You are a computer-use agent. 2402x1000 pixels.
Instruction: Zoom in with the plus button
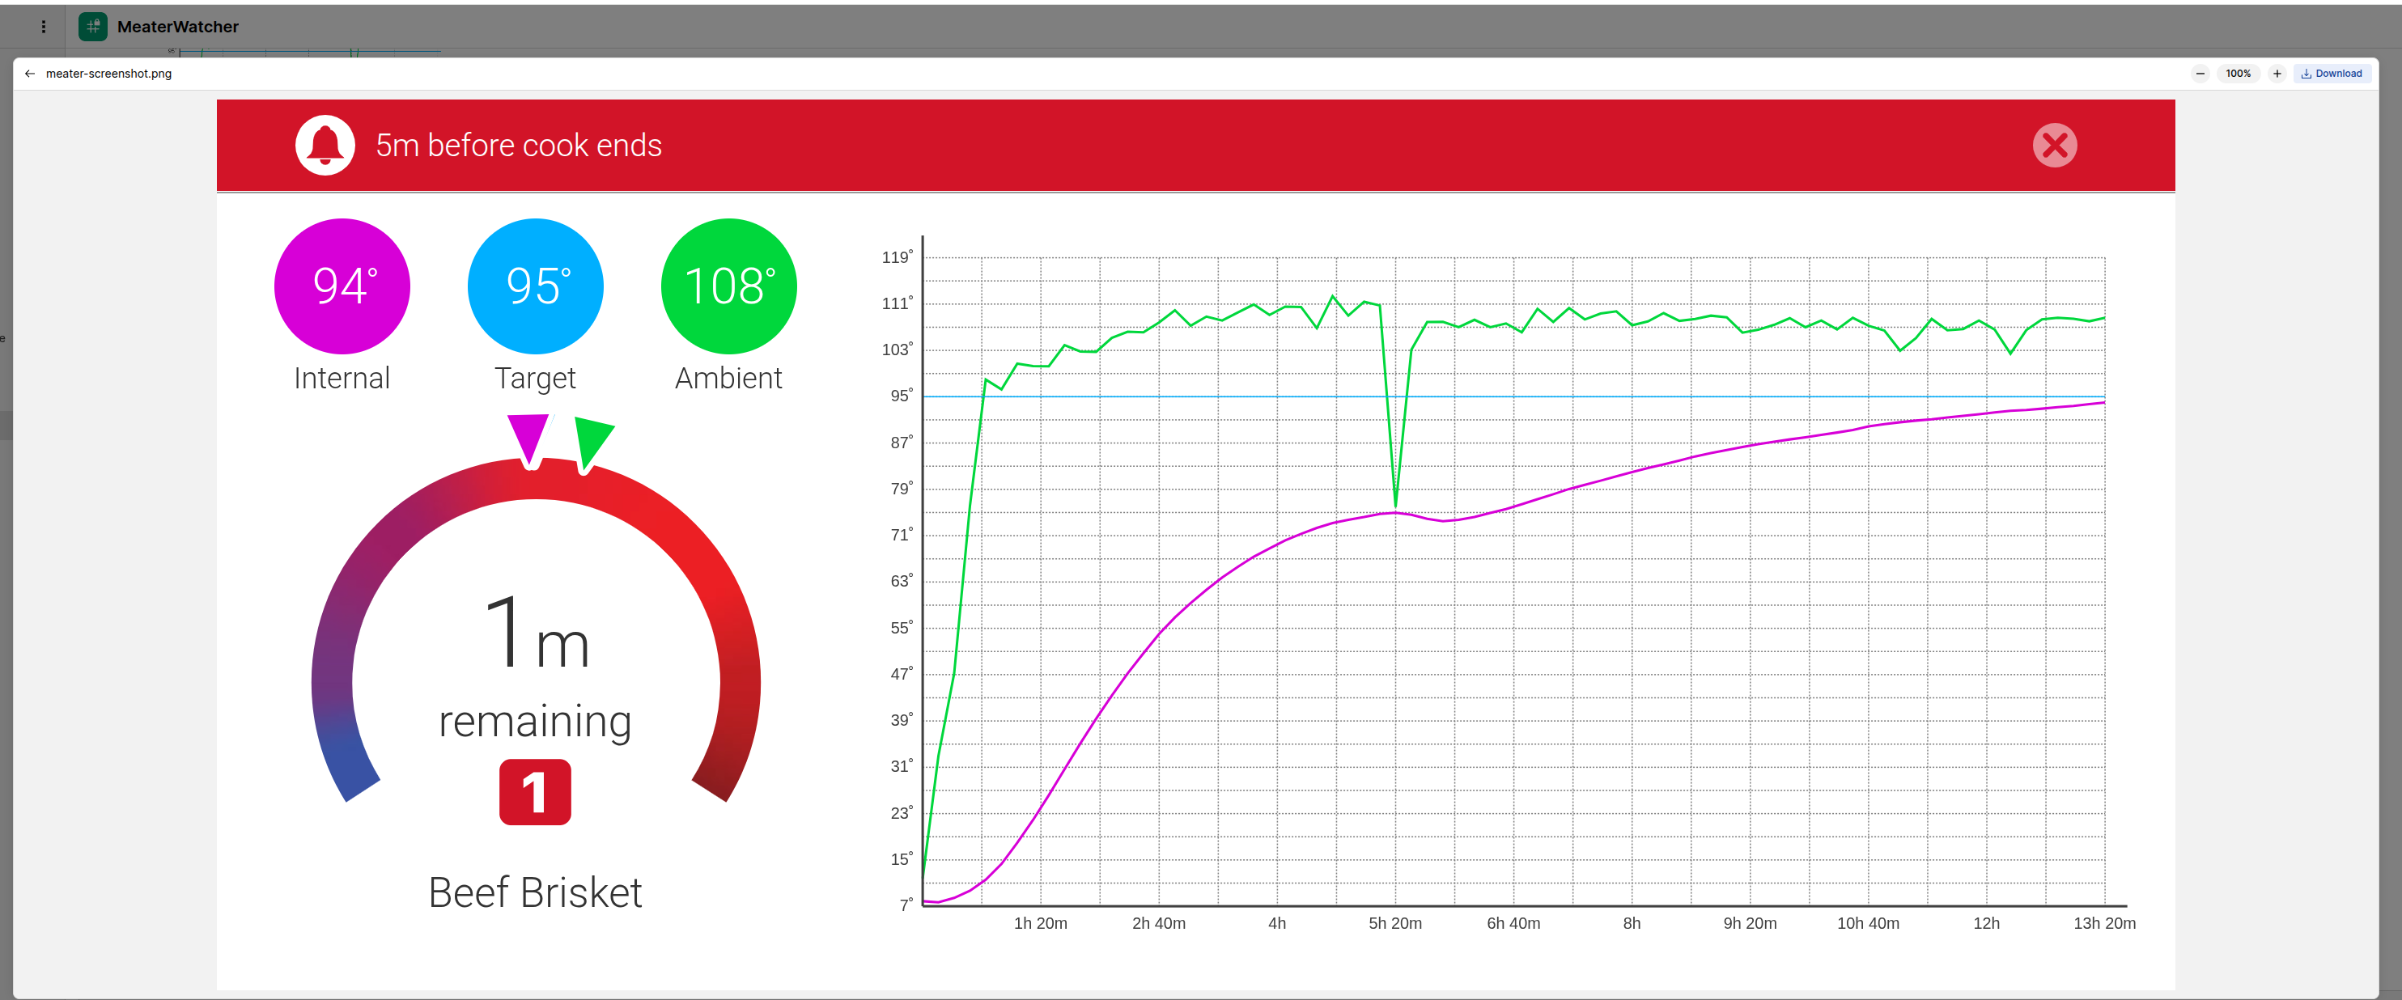coord(2276,74)
